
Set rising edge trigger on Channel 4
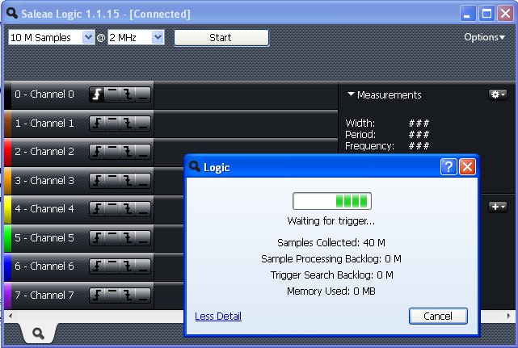pyautogui.click(x=97, y=209)
